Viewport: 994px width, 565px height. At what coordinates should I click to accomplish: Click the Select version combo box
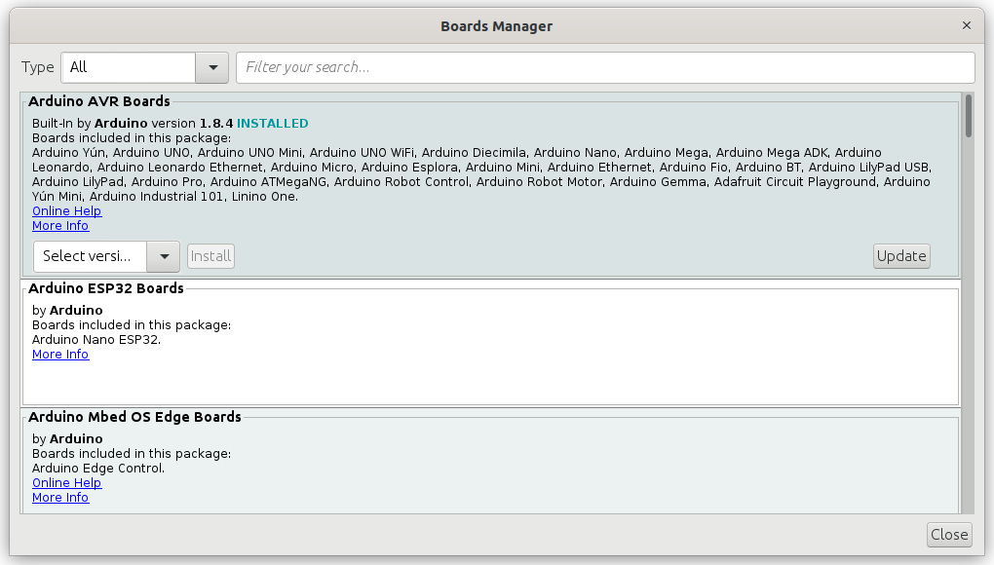click(x=106, y=256)
